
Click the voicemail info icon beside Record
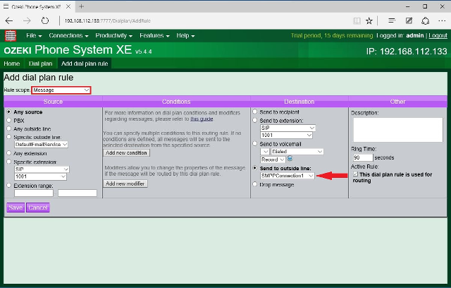point(290,158)
